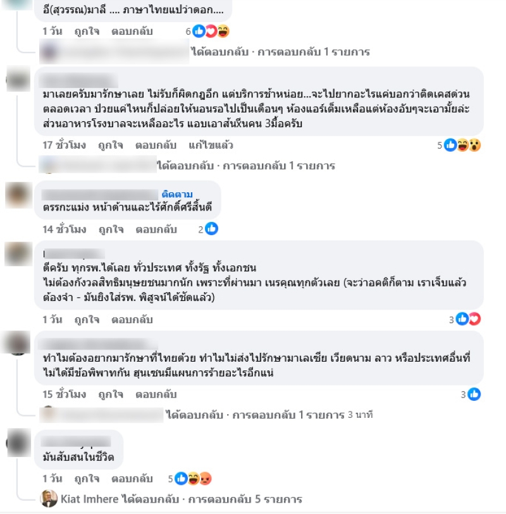
Task: Click wow emoji on 17-hour comment reactions
Action: click(x=474, y=145)
